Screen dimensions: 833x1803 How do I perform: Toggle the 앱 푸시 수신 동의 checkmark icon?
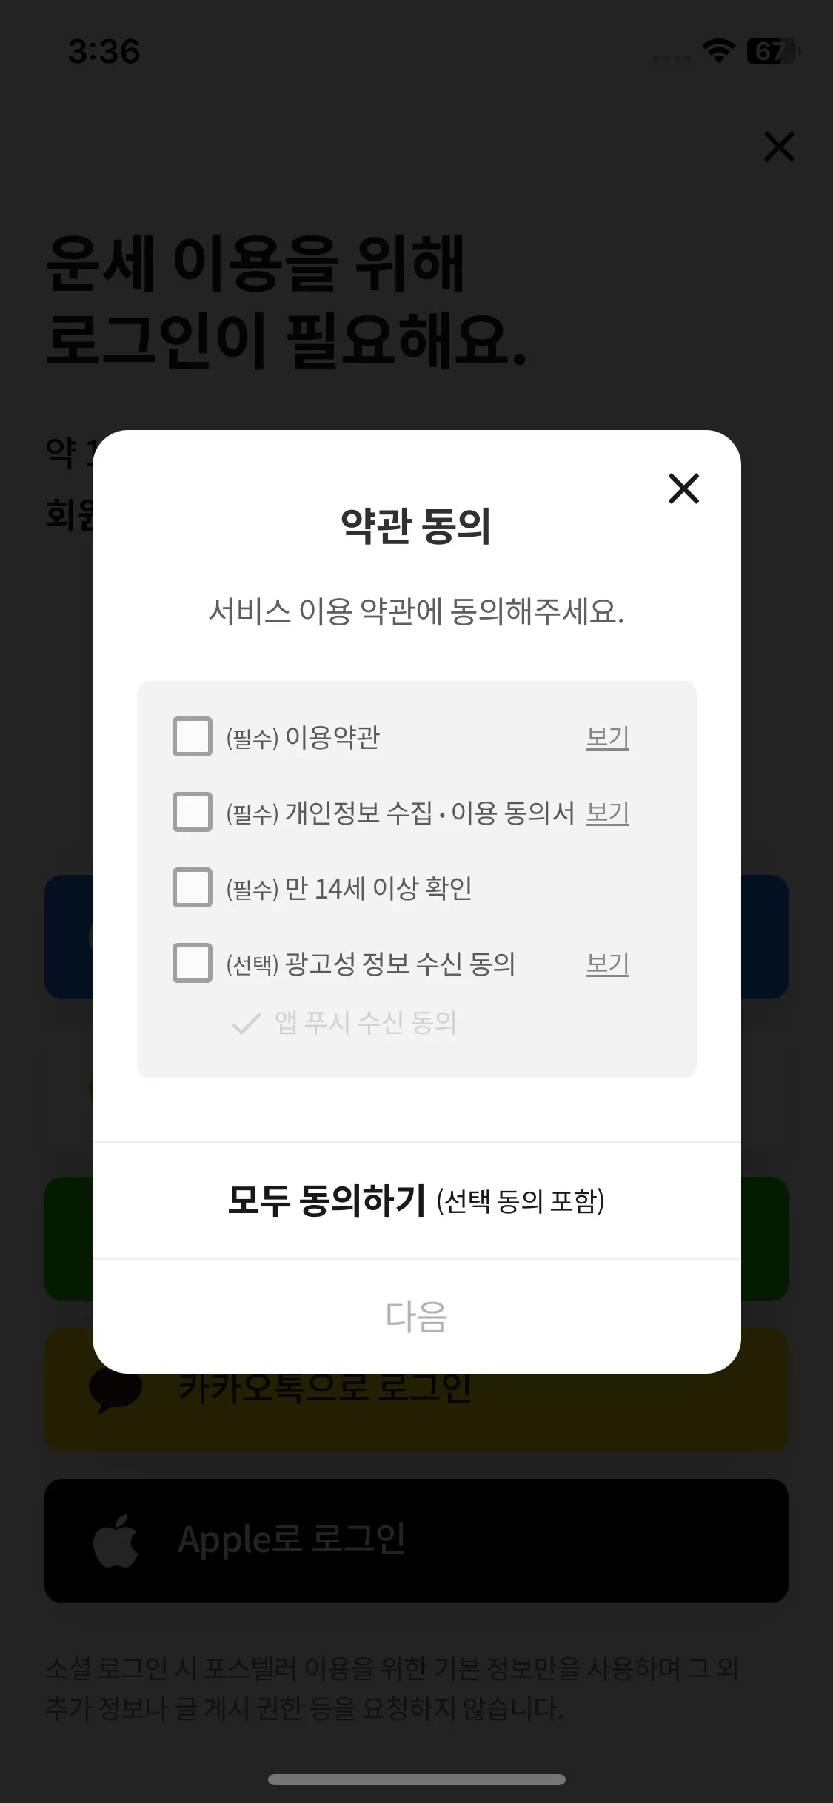coord(247,1023)
